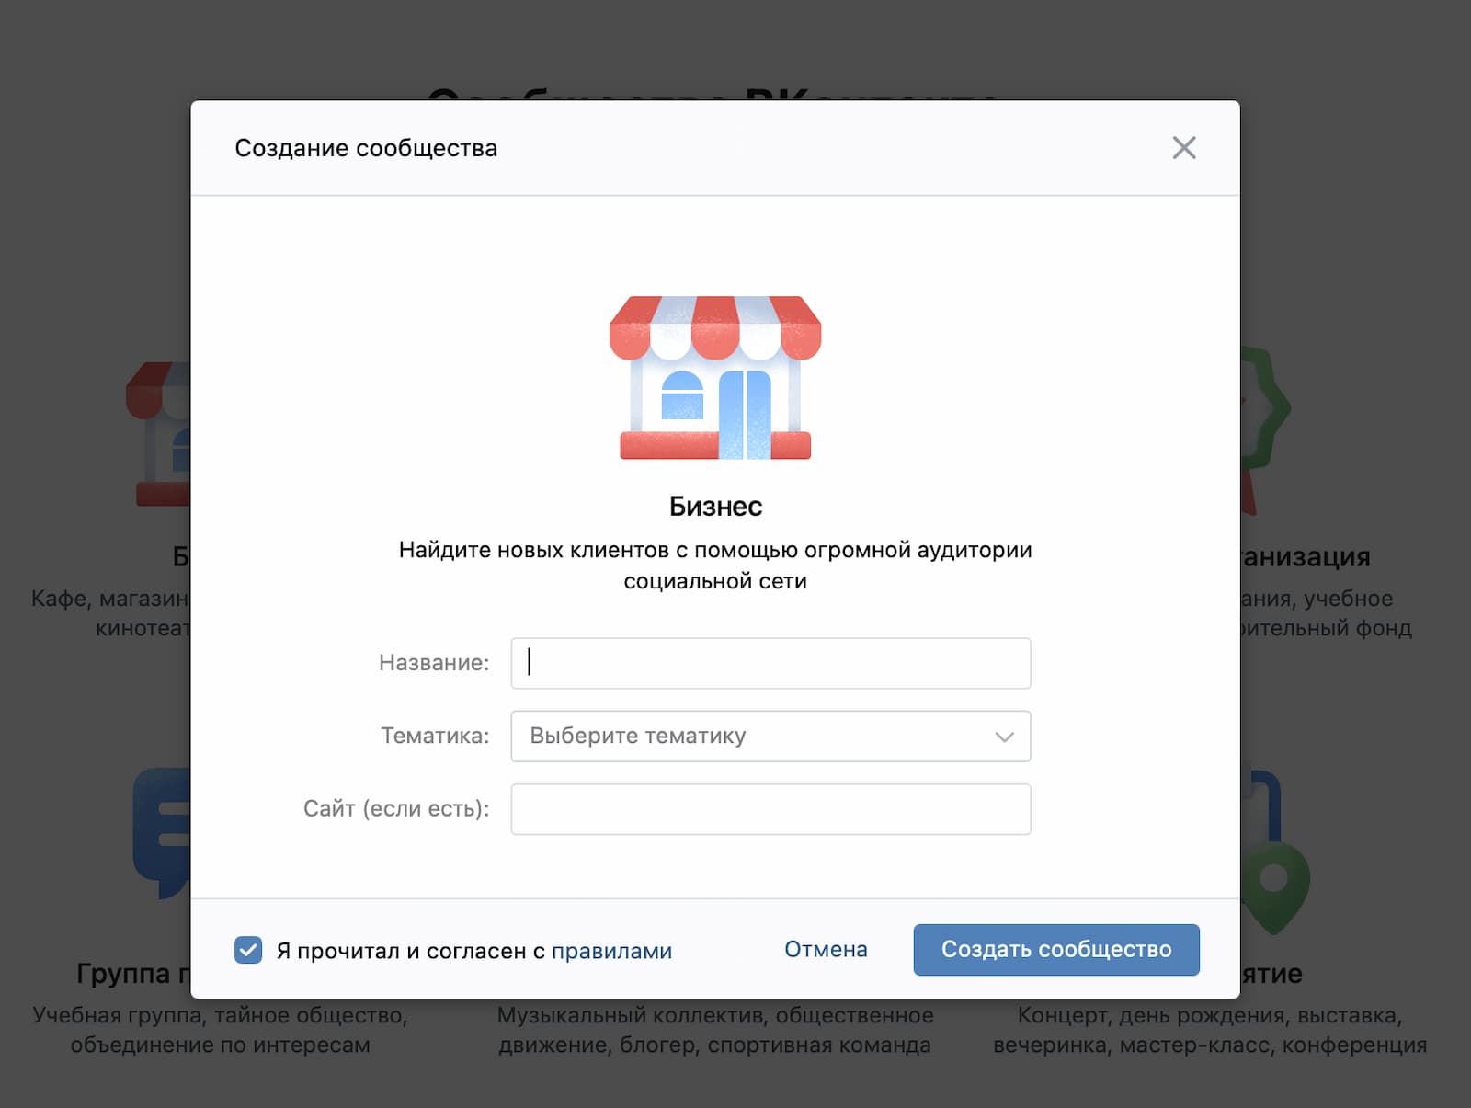Click the dimmed Концерт, день рождения description
Viewport: 1471px width, 1108px height.
coord(1210,1030)
